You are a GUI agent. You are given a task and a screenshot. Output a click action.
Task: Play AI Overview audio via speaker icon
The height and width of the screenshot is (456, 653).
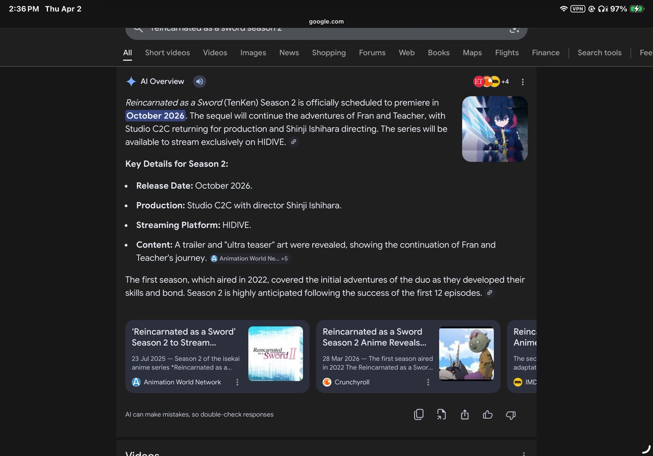(x=199, y=82)
